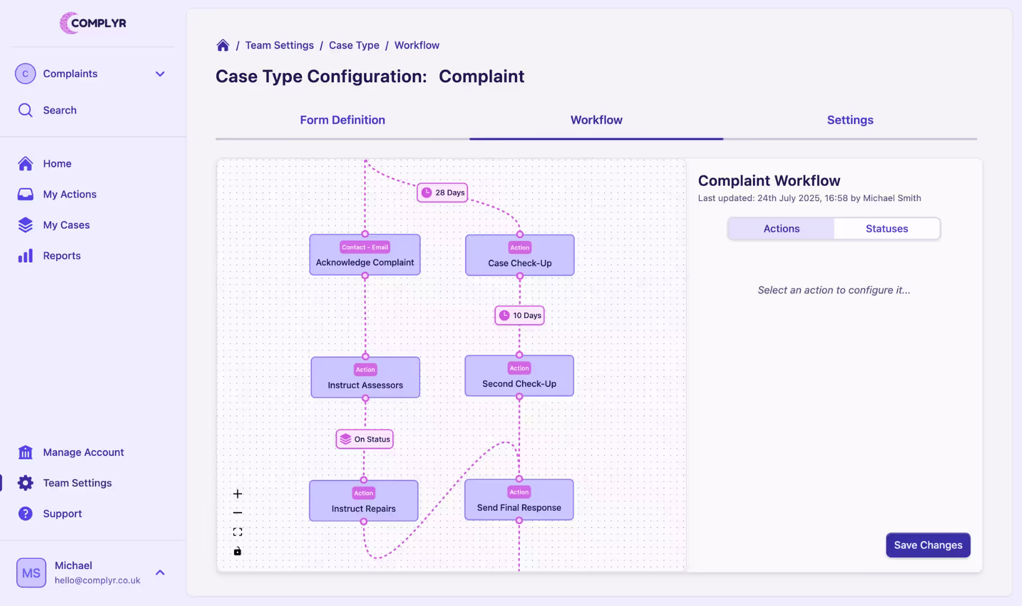Expand the Complaints sidebar dropdown

160,73
